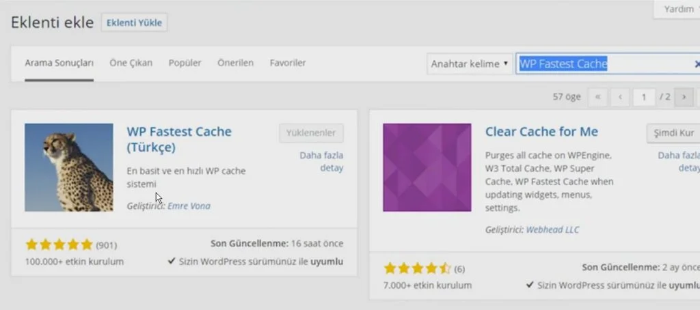Viewport: 700px width, 310px height.
Task: Click the current page number field
Action: coord(643,98)
